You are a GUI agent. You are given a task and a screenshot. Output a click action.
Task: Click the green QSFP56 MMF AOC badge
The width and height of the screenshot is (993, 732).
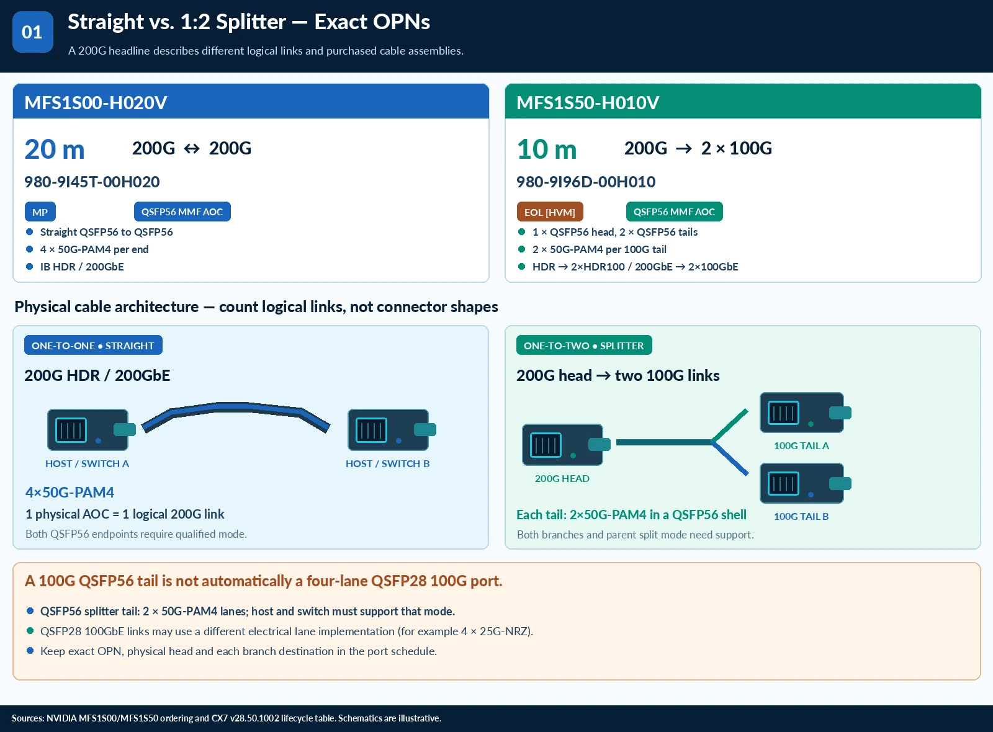(674, 212)
